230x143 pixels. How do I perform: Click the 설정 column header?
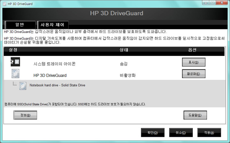point(13,50)
